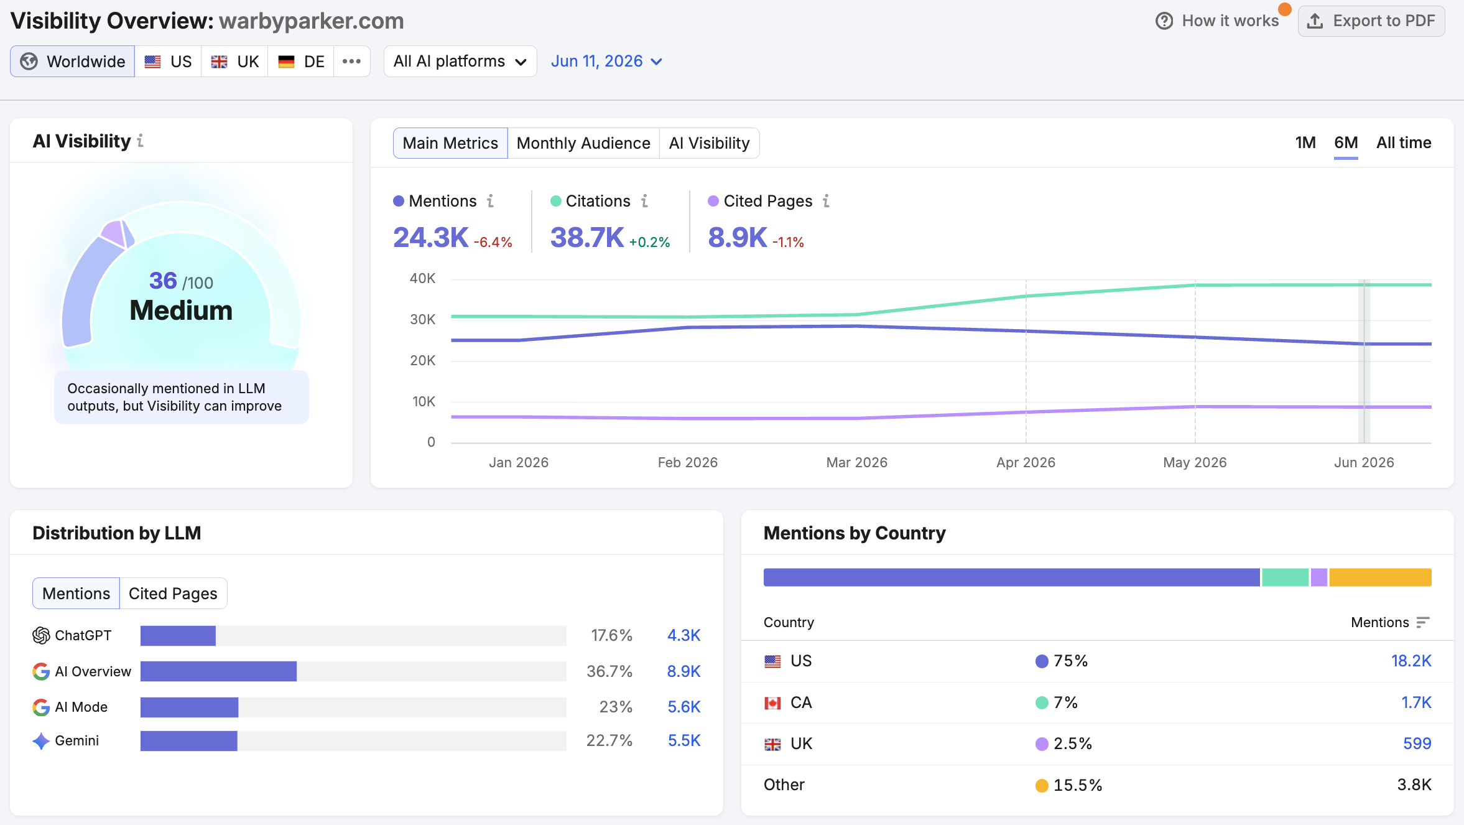The width and height of the screenshot is (1464, 825).
Task: Click the Country column header
Action: [789, 622]
